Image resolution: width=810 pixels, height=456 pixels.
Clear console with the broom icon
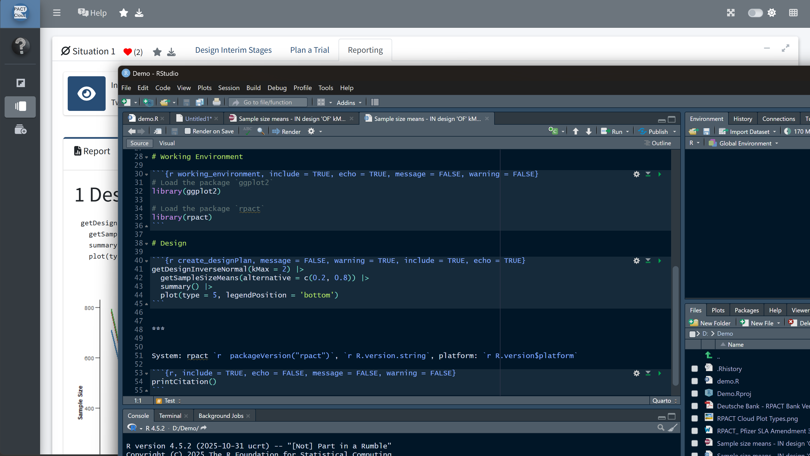673,428
